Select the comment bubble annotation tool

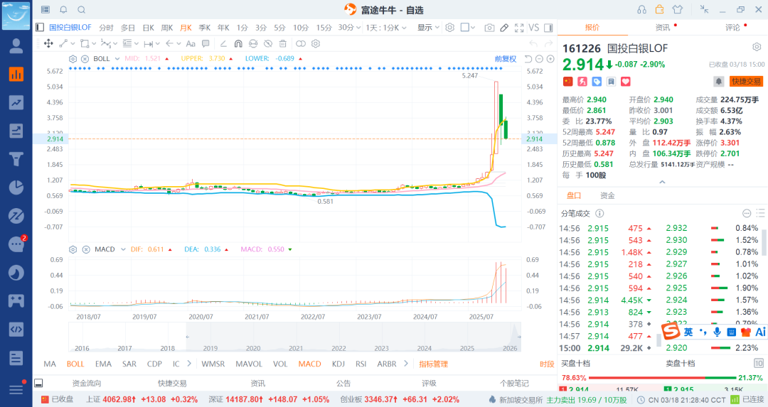coord(206,43)
